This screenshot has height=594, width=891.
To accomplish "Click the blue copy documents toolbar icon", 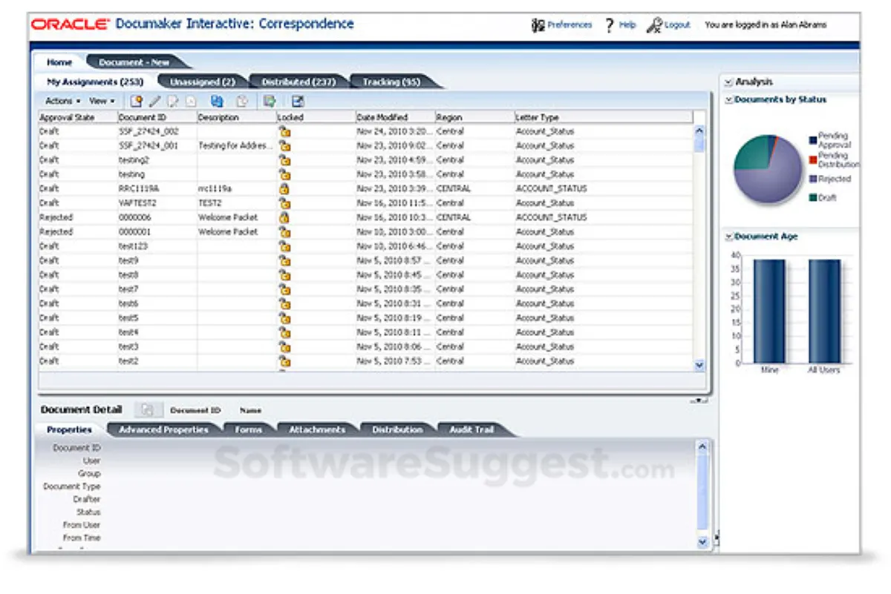I will point(217,102).
